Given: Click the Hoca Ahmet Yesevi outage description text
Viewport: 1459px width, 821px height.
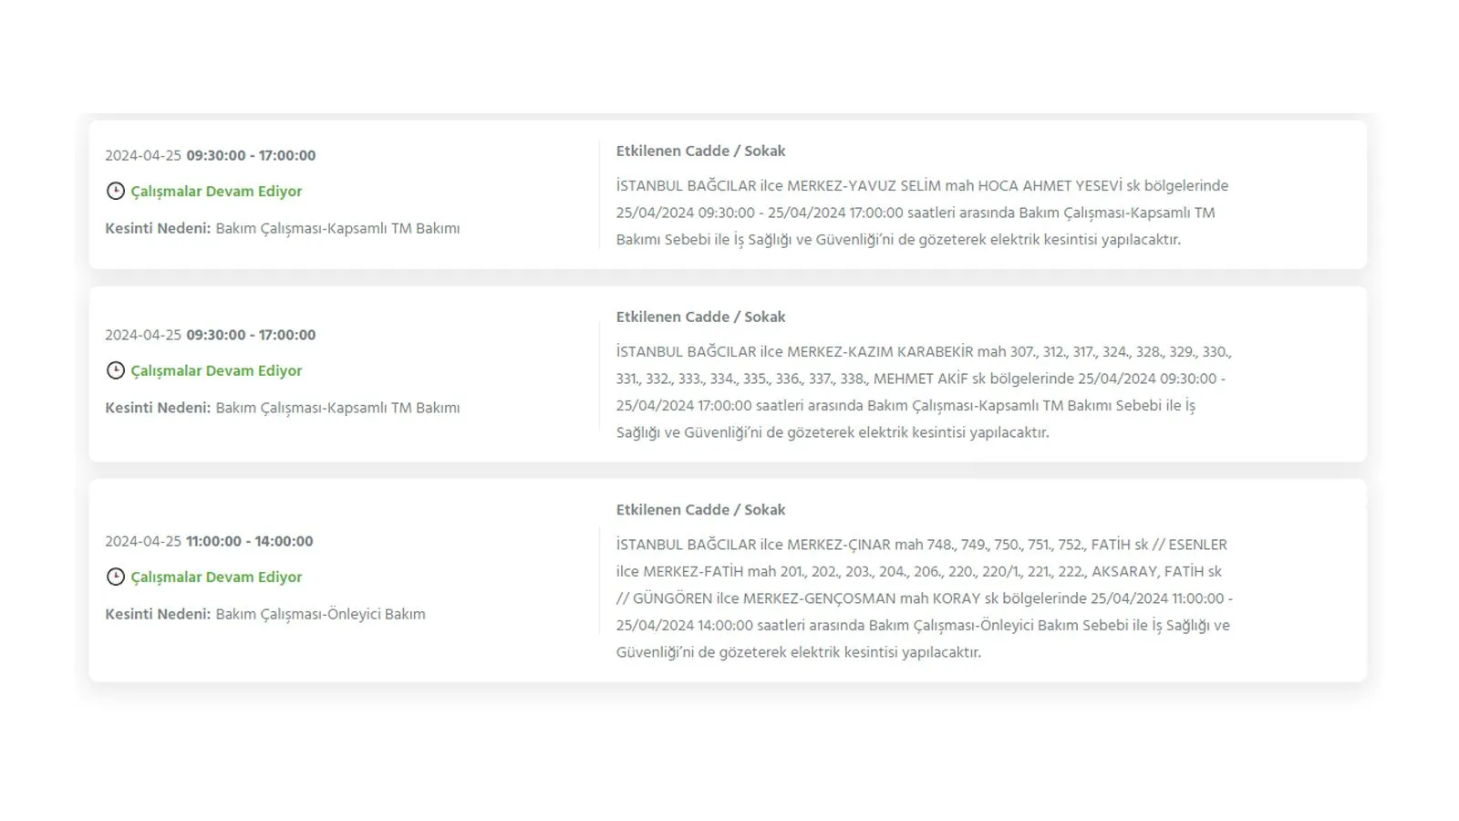Looking at the screenshot, I should pos(921,213).
